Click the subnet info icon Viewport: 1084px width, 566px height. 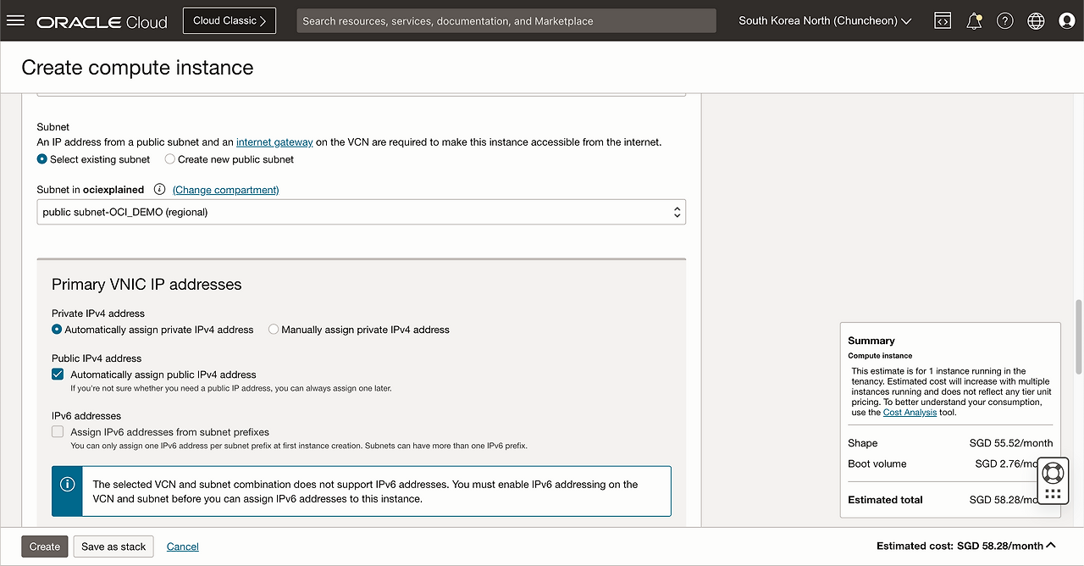(x=159, y=190)
